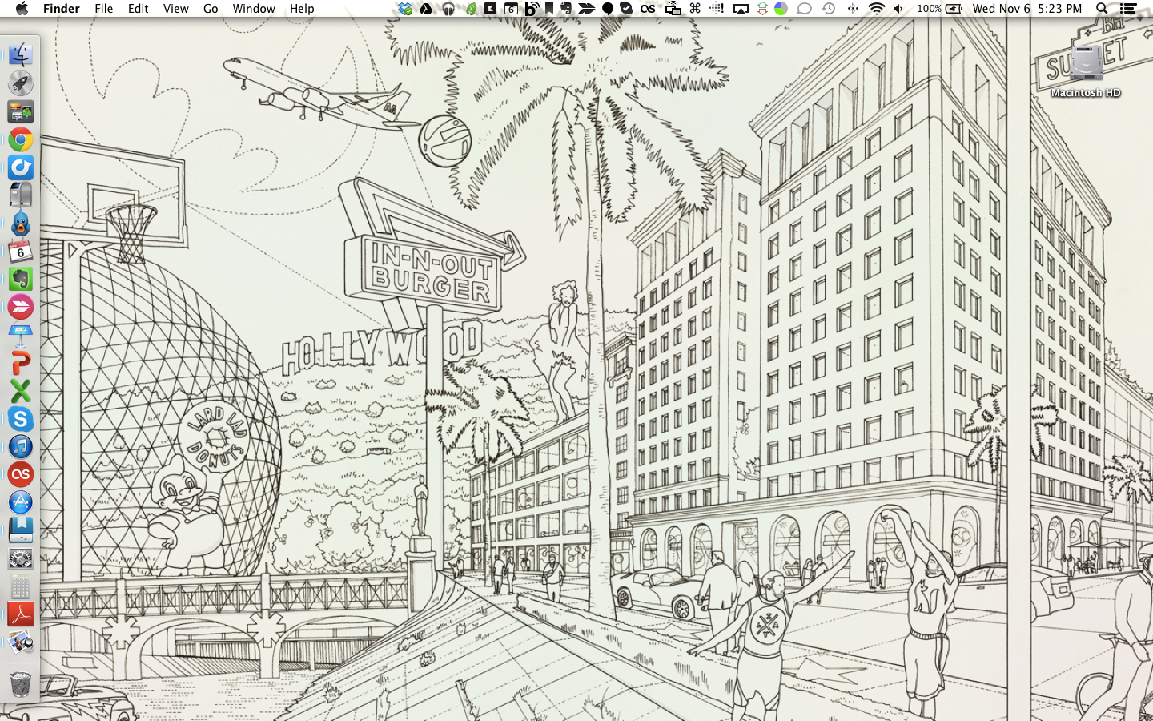Open the Go menu
The height and width of the screenshot is (721, 1153).
click(x=211, y=9)
